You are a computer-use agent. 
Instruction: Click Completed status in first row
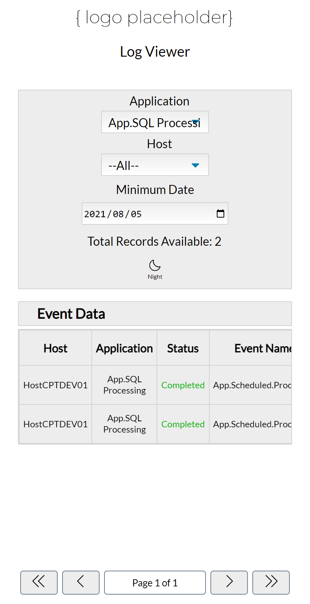(183, 385)
